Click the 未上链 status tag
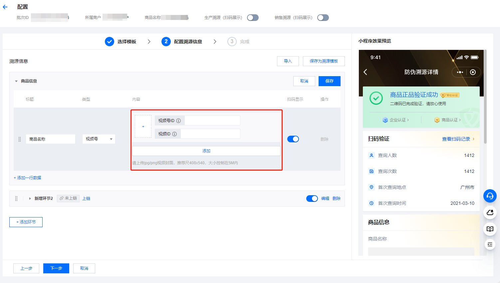Screen dimensions: 500x283 (68, 198)
